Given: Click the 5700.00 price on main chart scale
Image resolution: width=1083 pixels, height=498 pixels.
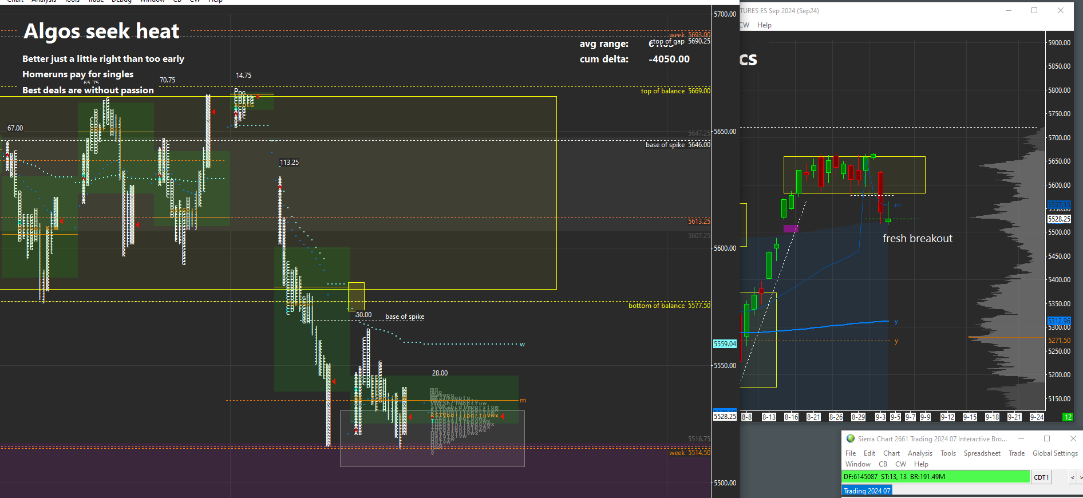Looking at the screenshot, I should coord(725,14).
